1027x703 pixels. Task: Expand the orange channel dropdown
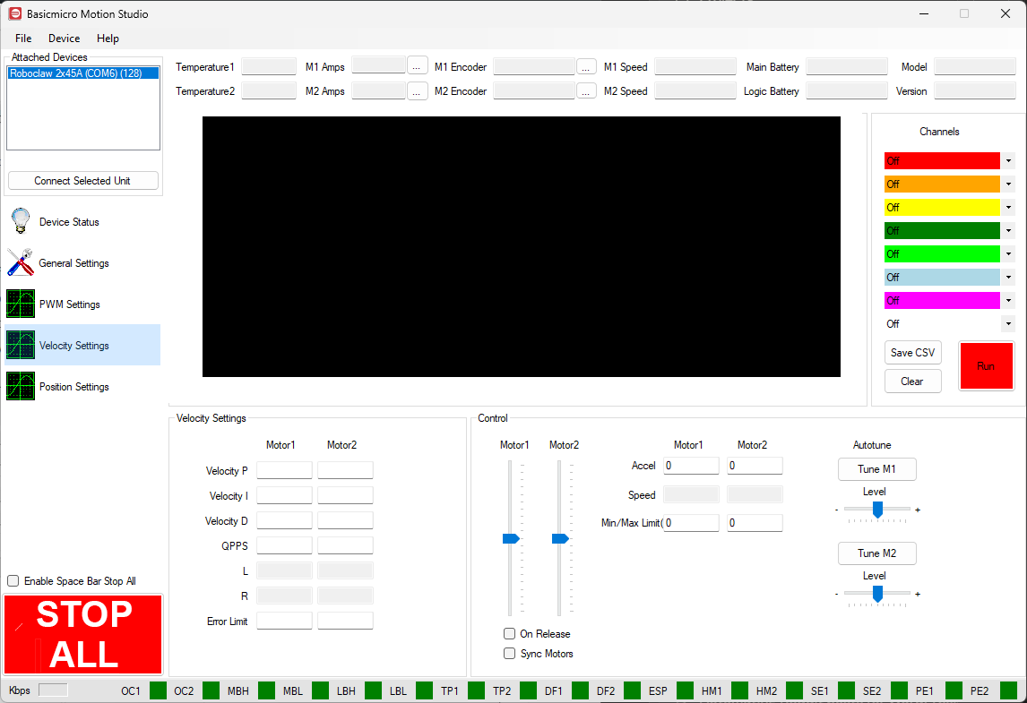click(x=1008, y=184)
